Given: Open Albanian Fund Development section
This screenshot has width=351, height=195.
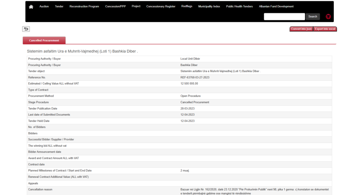Looking at the screenshot, I should pos(276,7).
